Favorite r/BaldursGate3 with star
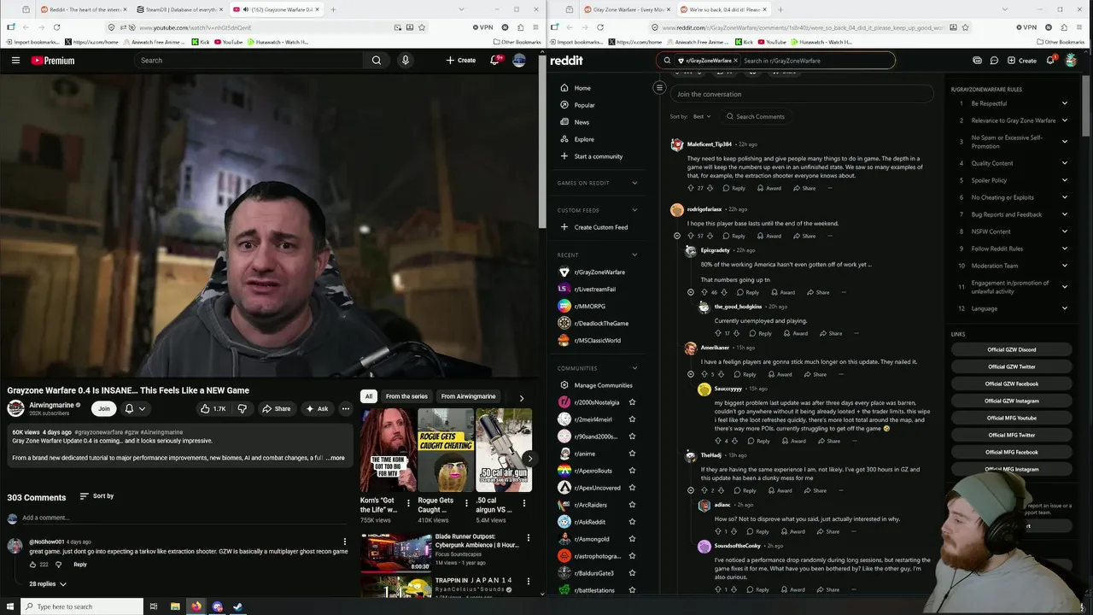This screenshot has height=615, width=1093. [632, 573]
